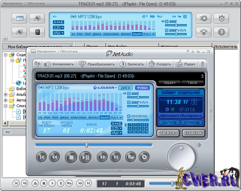The height and width of the screenshot is (191, 241).
Task: Enable Наложение crossfade checkbox
Action: (129, 116)
